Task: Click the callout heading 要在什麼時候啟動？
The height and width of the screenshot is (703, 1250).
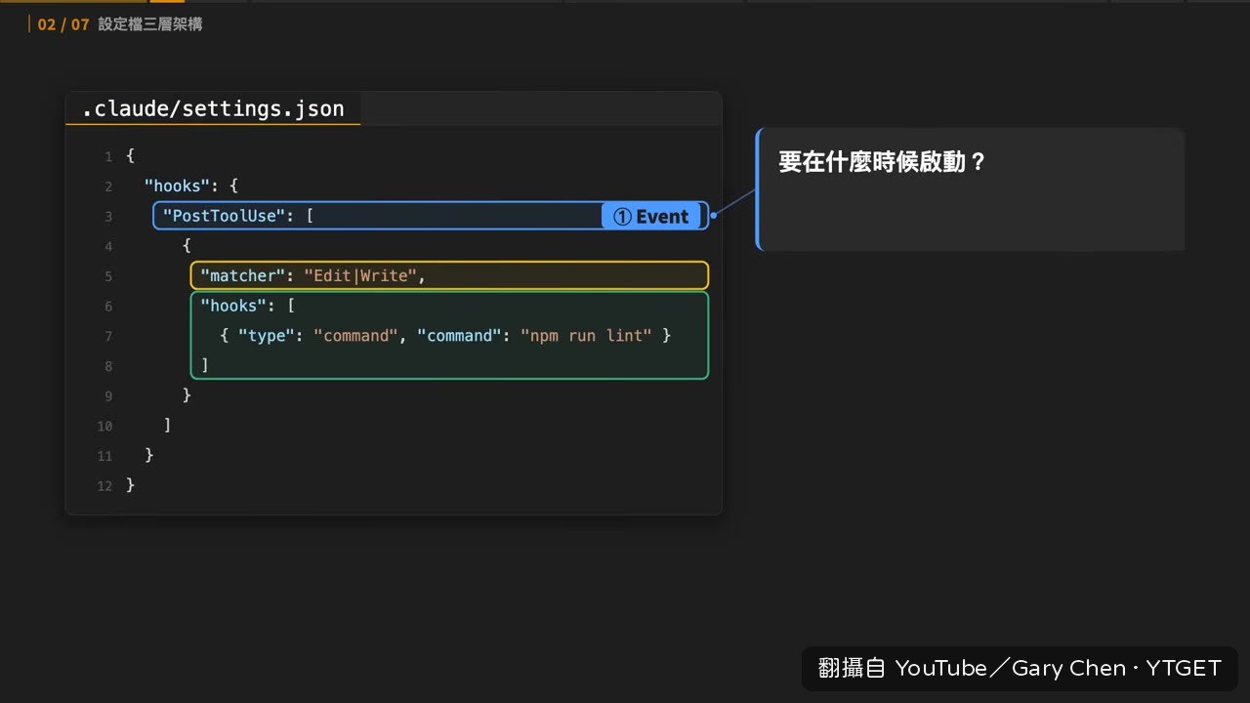Action: pos(883,162)
